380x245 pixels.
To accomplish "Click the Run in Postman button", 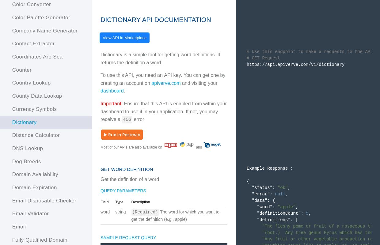I will click(x=122, y=135).
